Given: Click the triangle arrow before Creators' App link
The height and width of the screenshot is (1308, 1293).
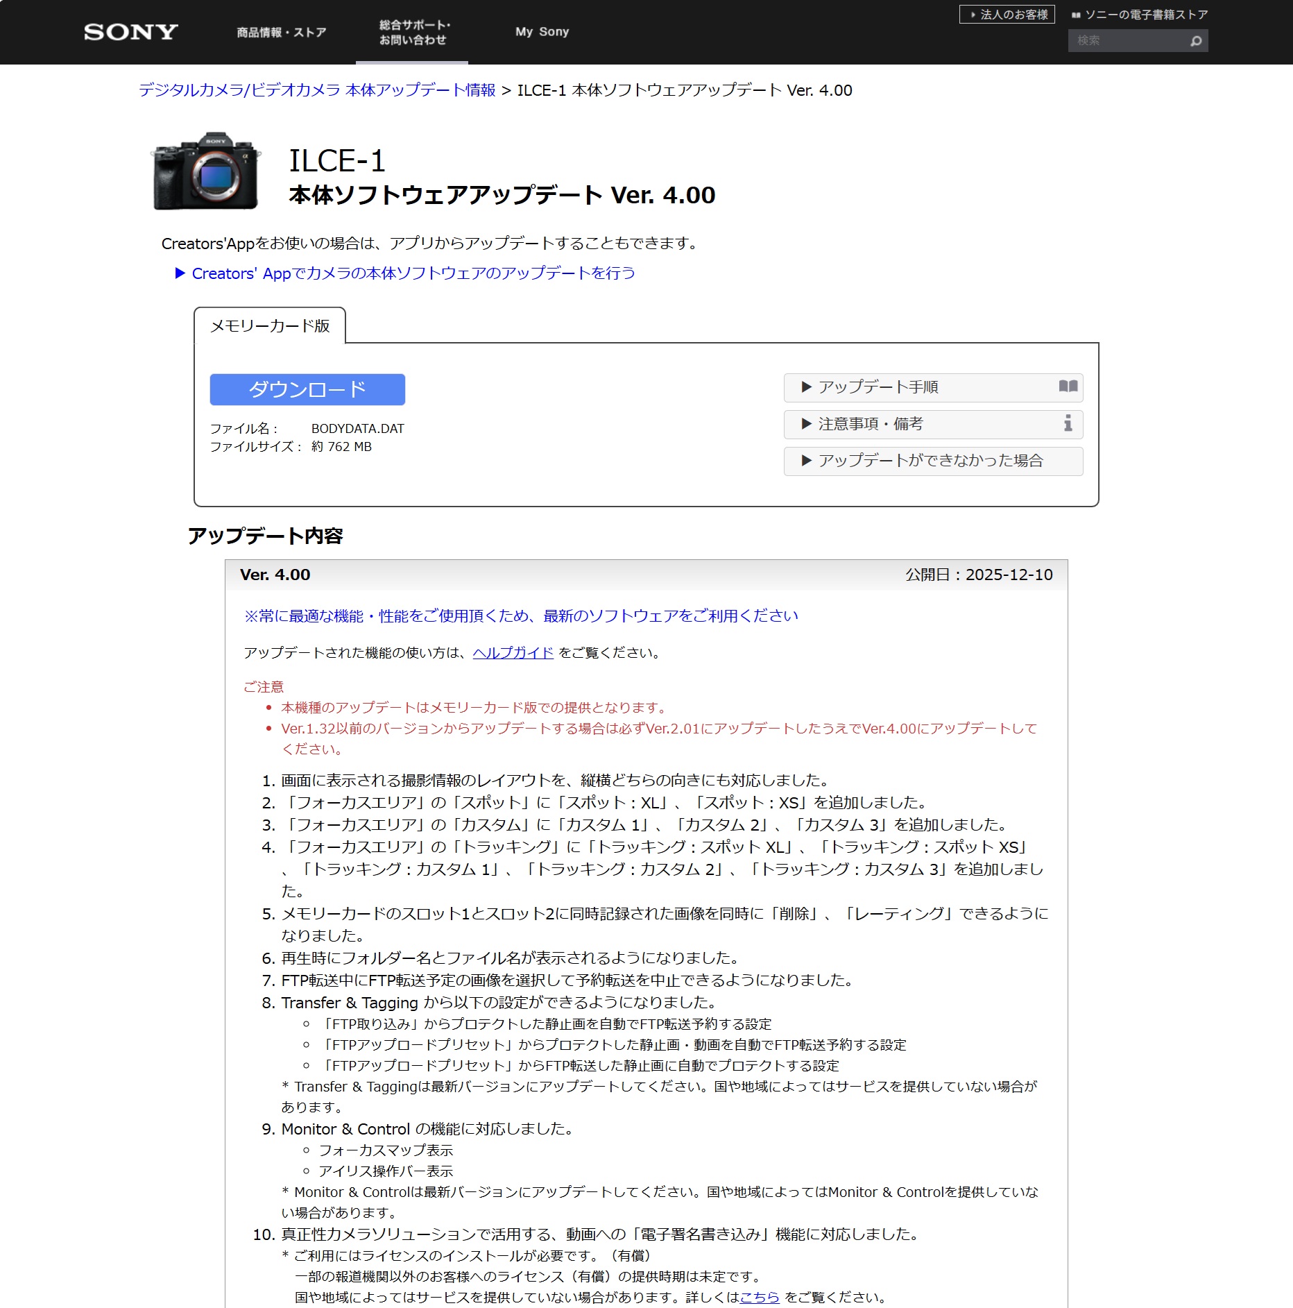Looking at the screenshot, I should coord(180,273).
